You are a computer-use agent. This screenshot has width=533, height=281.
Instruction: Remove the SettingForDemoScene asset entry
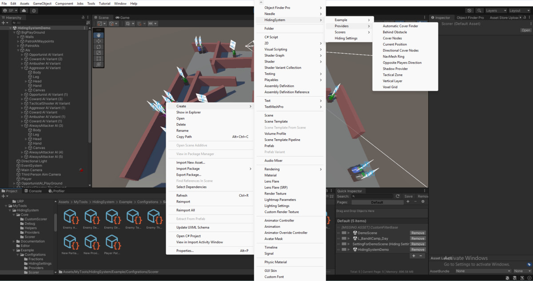click(418, 244)
